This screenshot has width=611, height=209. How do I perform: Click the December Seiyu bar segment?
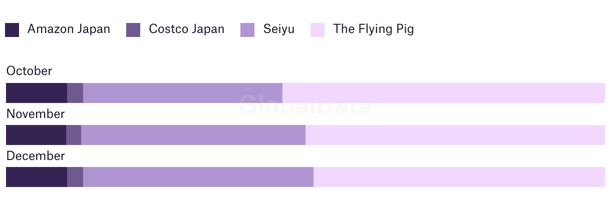tap(198, 177)
